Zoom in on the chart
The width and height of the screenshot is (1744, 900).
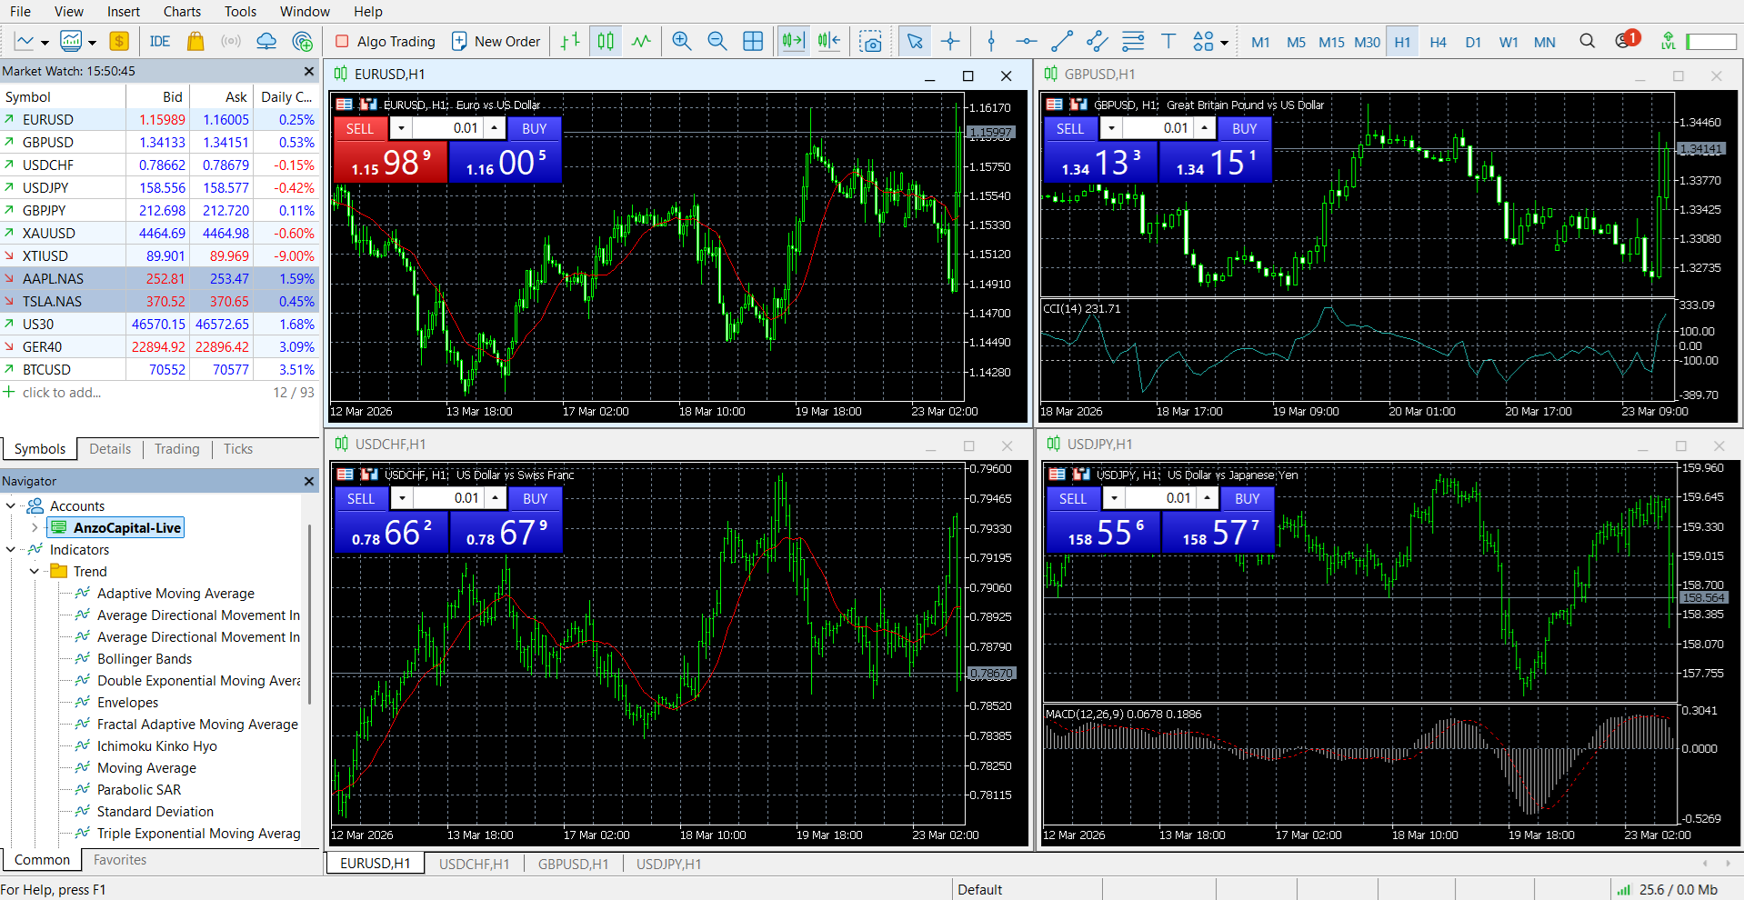coord(681,41)
